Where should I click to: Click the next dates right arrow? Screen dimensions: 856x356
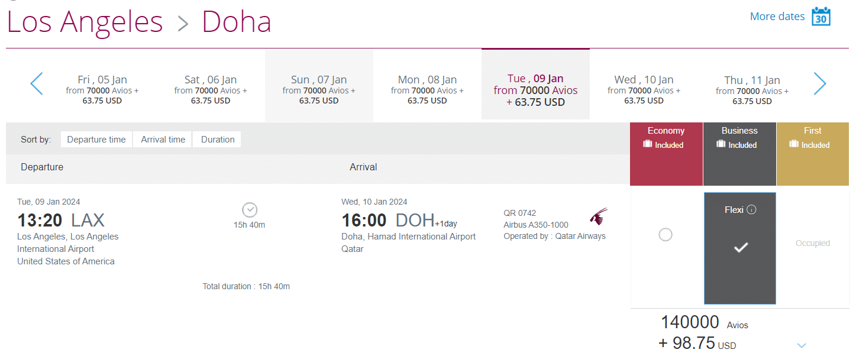point(819,84)
